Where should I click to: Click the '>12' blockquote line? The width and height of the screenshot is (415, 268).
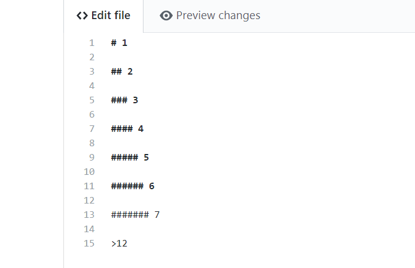(119, 244)
